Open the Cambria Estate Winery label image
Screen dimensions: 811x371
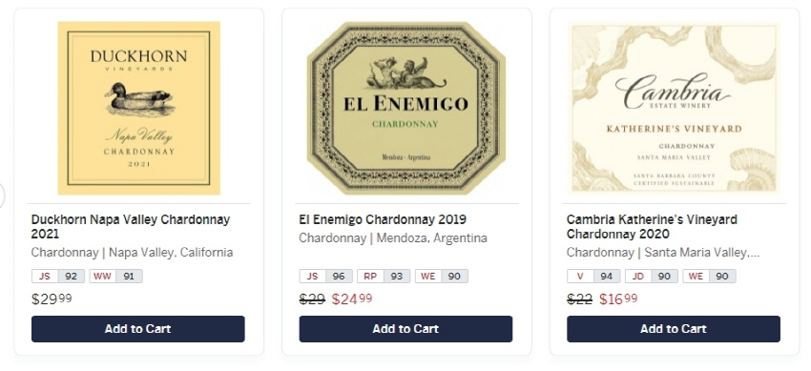point(674,108)
